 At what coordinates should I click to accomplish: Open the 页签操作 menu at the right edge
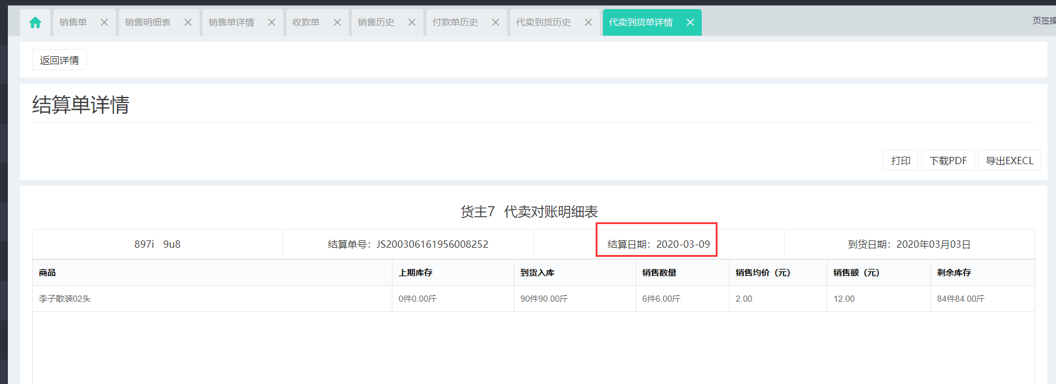(x=1044, y=21)
